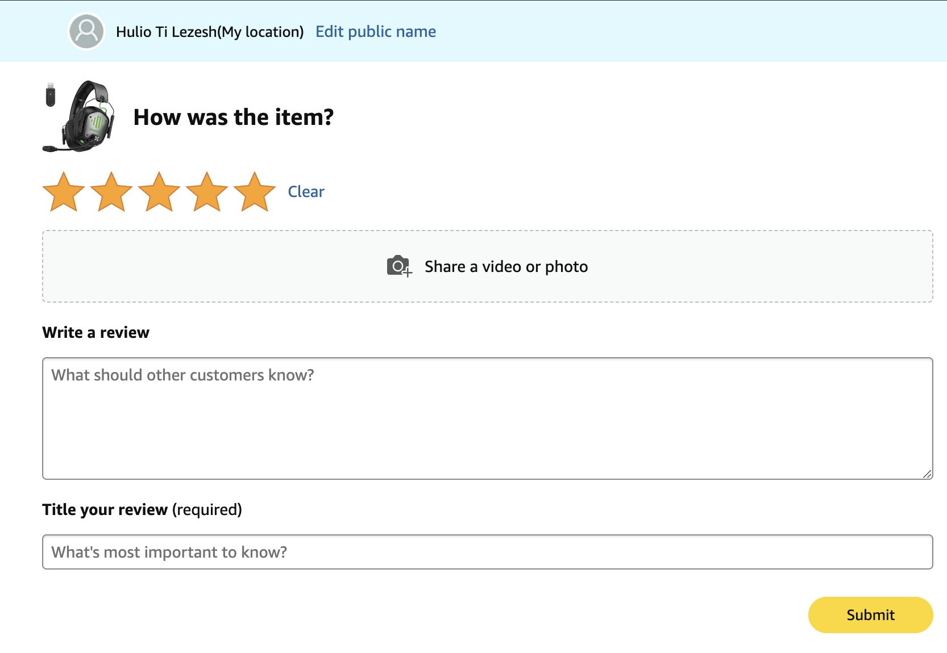Focus the Title your review field
This screenshot has width=947, height=653.
[487, 552]
